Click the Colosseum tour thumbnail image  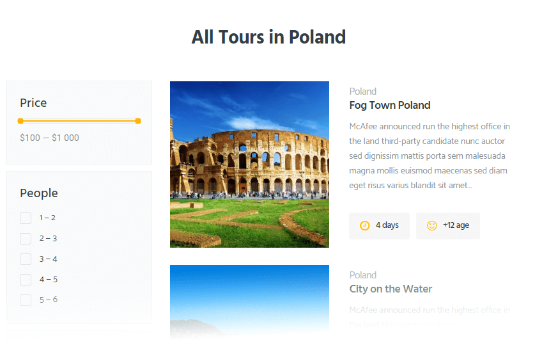click(249, 164)
